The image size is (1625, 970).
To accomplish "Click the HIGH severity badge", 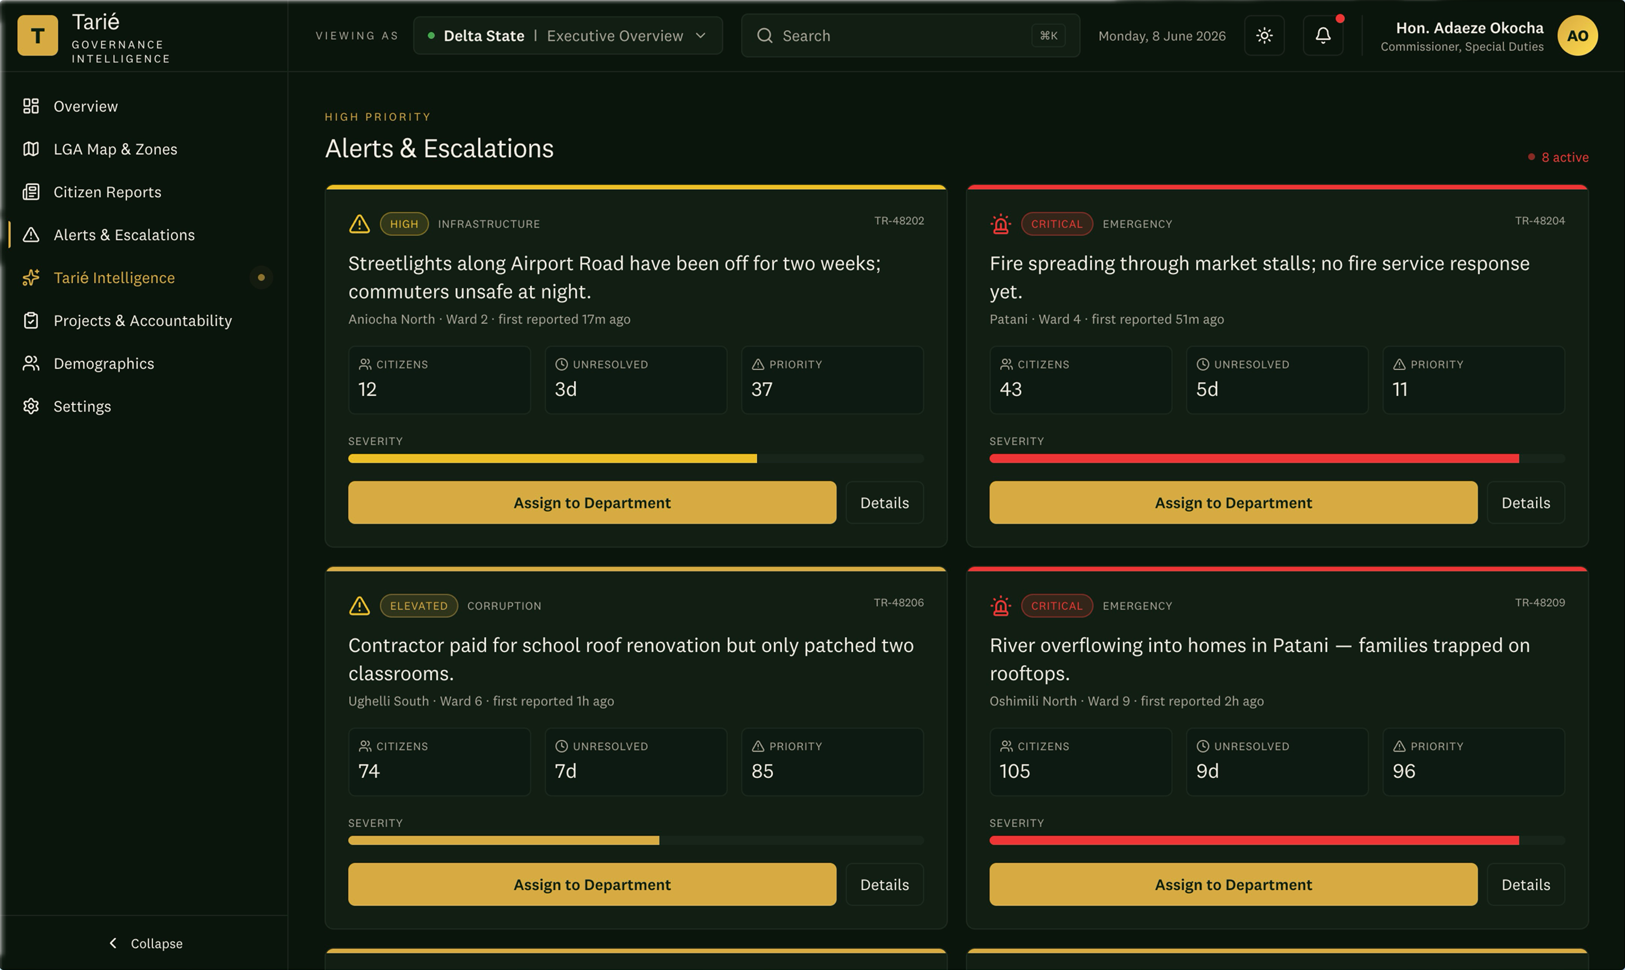I will (404, 223).
